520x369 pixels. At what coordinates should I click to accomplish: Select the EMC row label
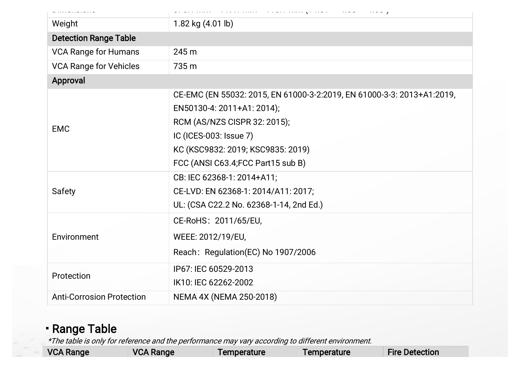[61, 129]
